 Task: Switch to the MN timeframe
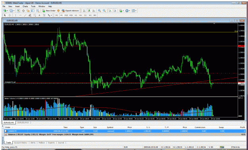click(x=95, y=15)
